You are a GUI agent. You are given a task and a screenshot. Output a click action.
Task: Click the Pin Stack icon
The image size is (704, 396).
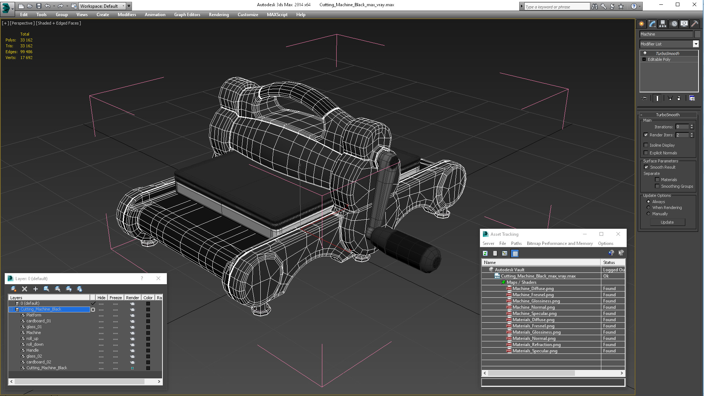tap(645, 98)
